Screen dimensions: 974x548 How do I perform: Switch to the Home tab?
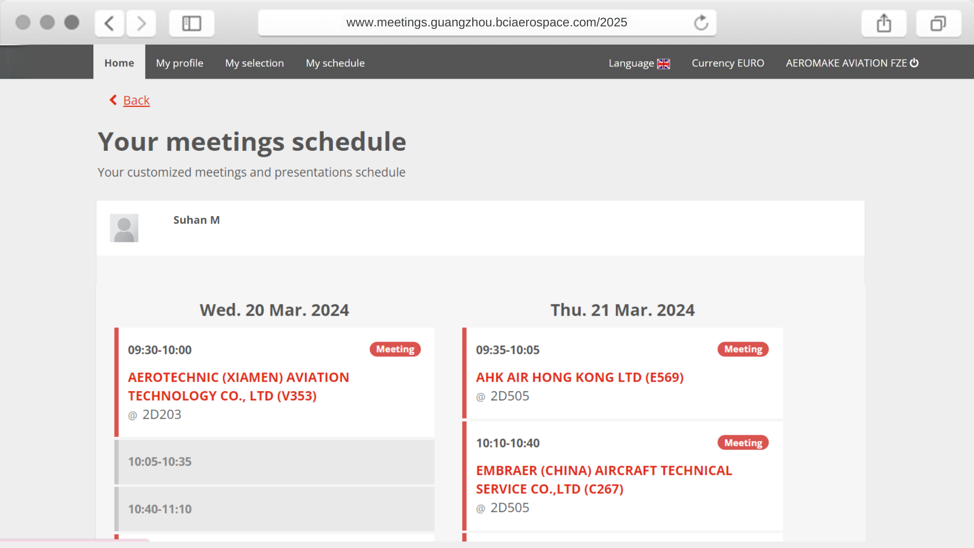click(x=119, y=63)
